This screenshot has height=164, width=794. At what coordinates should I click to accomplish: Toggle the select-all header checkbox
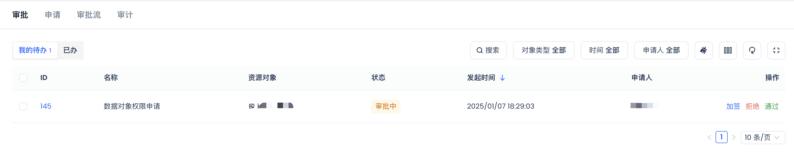(23, 78)
